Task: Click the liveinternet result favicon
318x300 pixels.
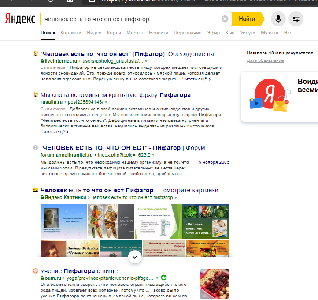Action: [x=35, y=54]
